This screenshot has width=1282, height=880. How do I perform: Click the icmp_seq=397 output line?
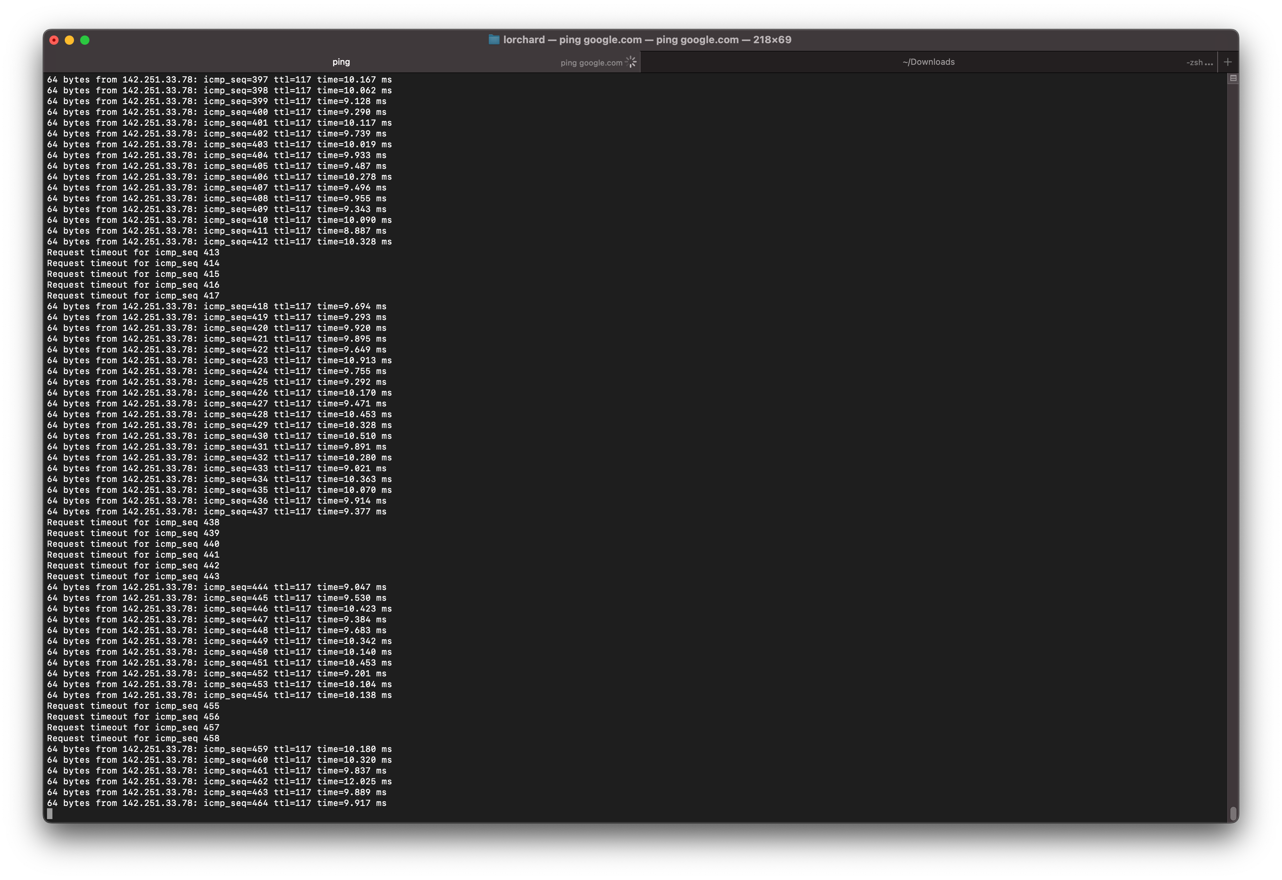click(219, 79)
